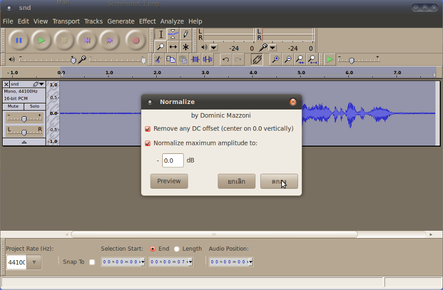Select the Envelope tool
This screenshot has height=290, width=443.
(173, 34)
